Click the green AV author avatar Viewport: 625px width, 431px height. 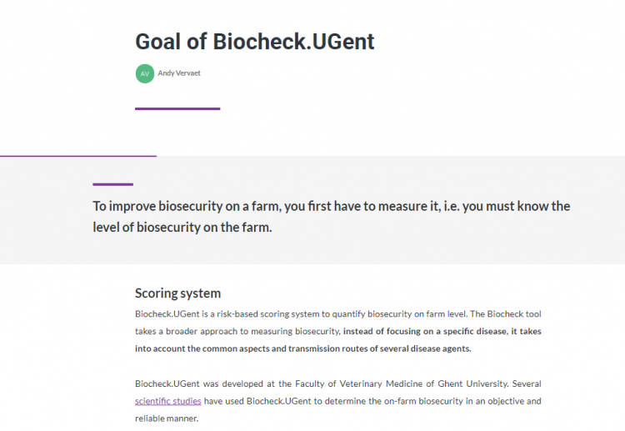point(145,73)
